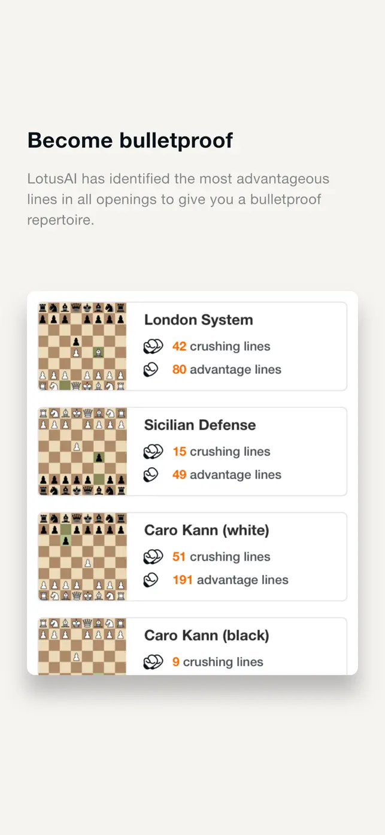View the 80 advantage lines for London System

point(227,370)
